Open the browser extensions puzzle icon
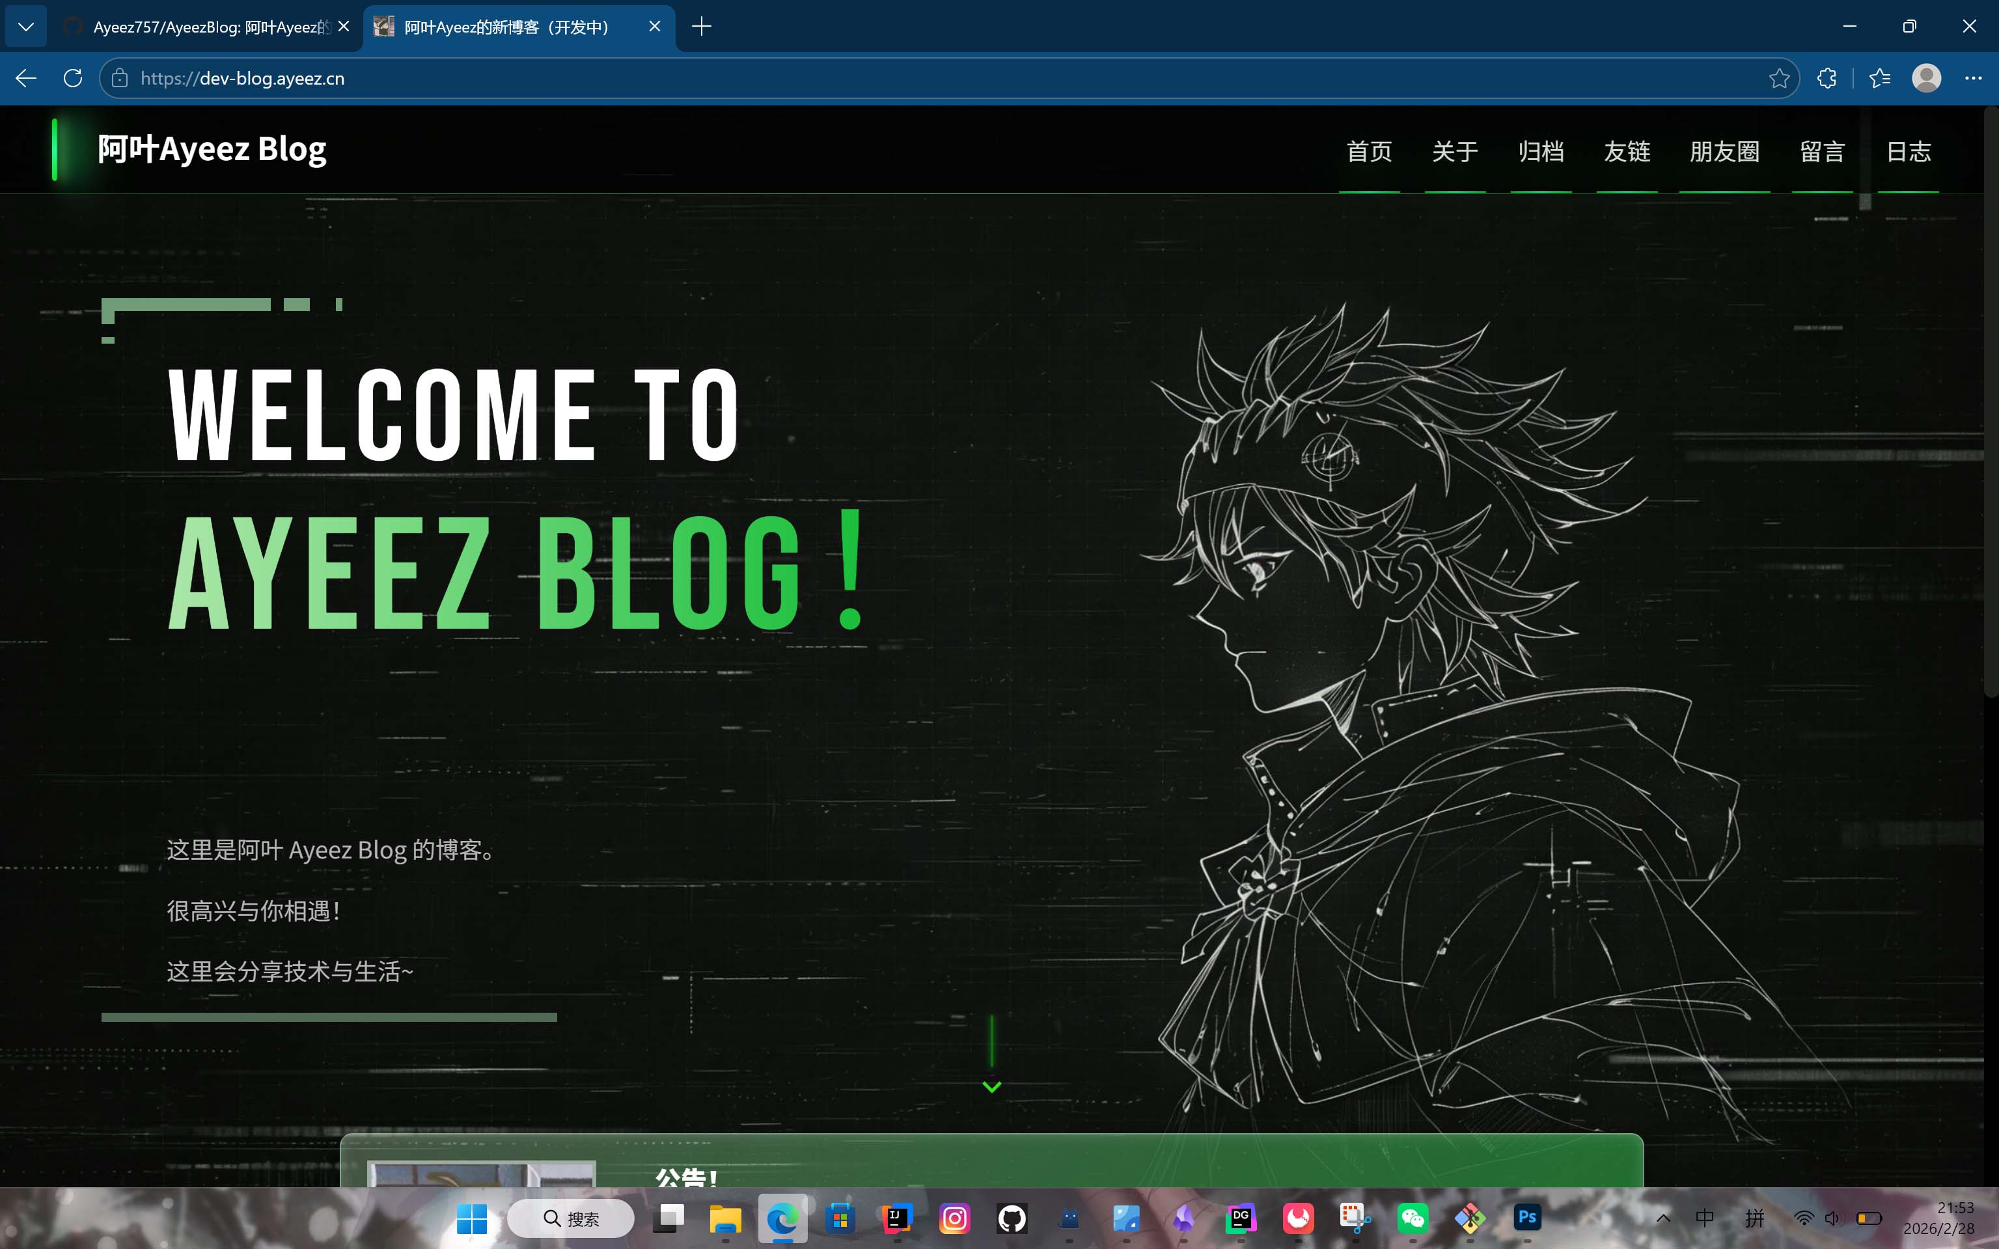The height and width of the screenshot is (1249, 1999). tap(1827, 79)
